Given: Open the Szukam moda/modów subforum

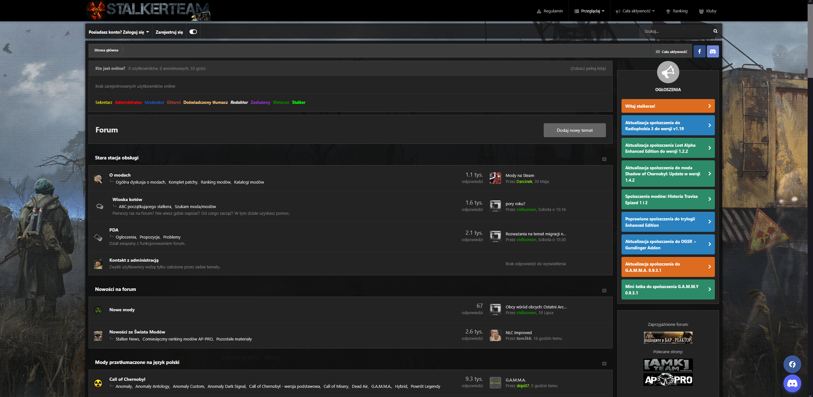Looking at the screenshot, I should [x=195, y=206].
